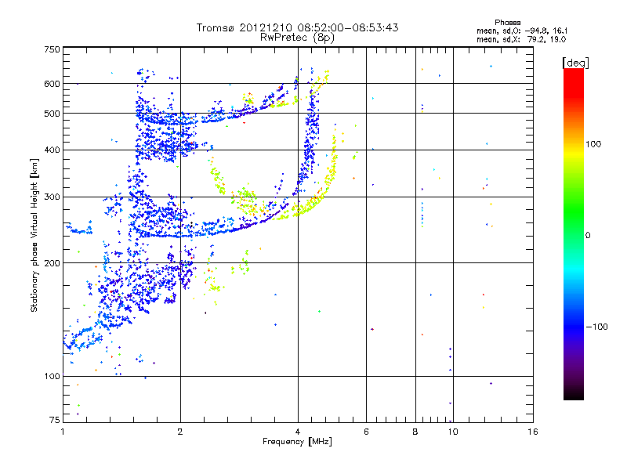Click the y-axis tick label "600"

point(52,84)
